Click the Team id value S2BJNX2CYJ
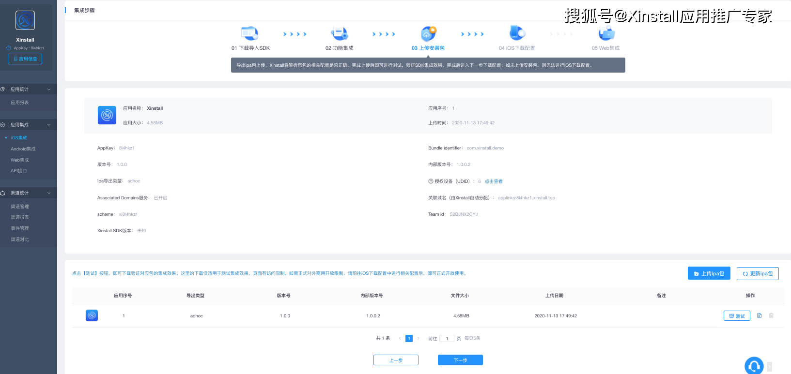This screenshot has height=374, width=791. [464, 214]
